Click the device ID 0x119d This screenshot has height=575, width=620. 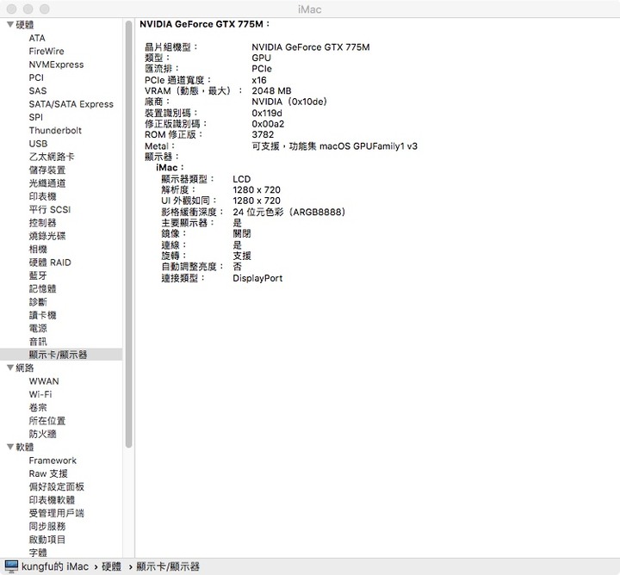[267, 113]
